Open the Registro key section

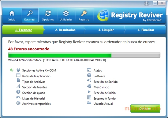coord(84,16)
